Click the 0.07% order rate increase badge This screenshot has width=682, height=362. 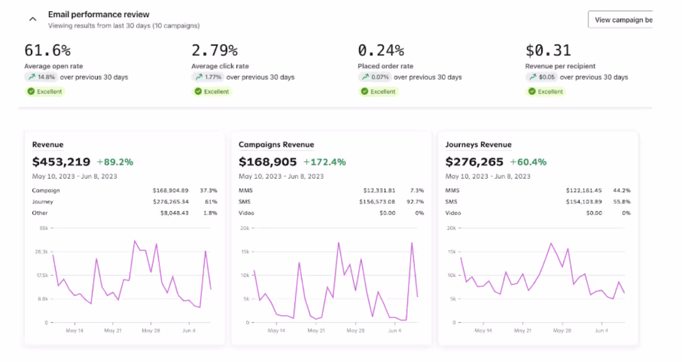click(374, 77)
